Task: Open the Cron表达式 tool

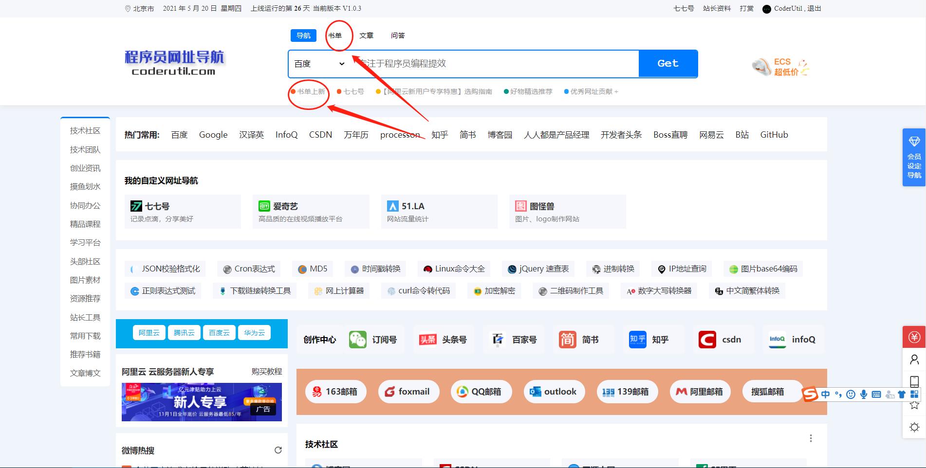Action: (x=249, y=269)
